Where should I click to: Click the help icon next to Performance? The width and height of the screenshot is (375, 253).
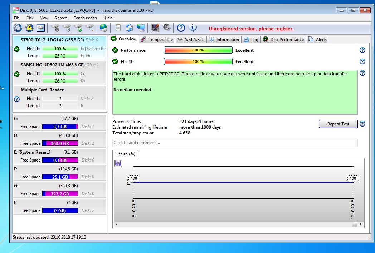click(362, 50)
